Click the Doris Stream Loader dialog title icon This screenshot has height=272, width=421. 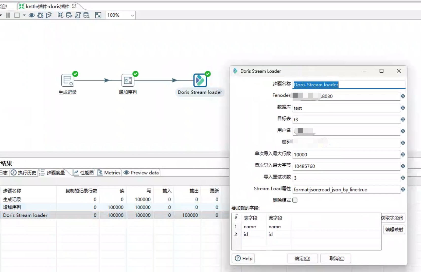(x=235, y=71)
